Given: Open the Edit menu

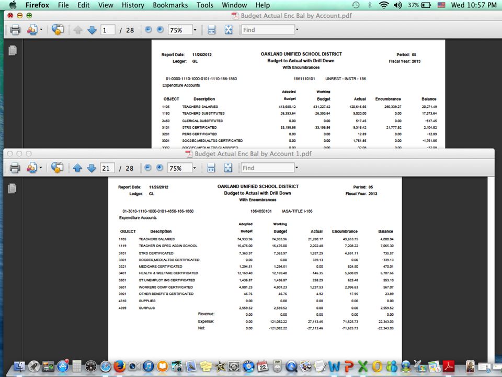Looking at the screenshot, I should [x=83, y=5].
